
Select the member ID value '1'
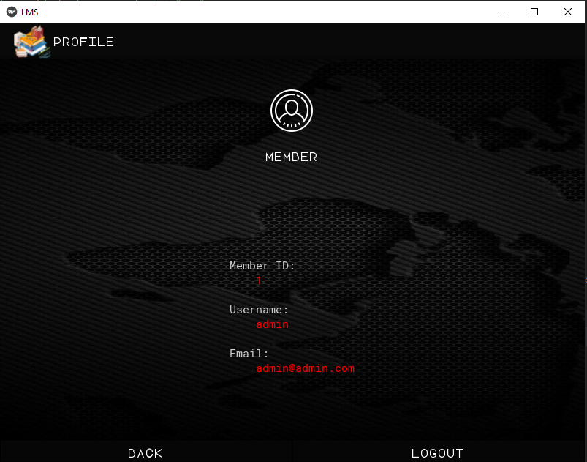259,280
